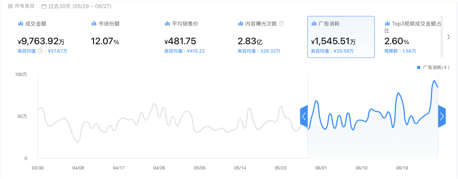Click the 12.07% market share value

[x=105, y=41]
